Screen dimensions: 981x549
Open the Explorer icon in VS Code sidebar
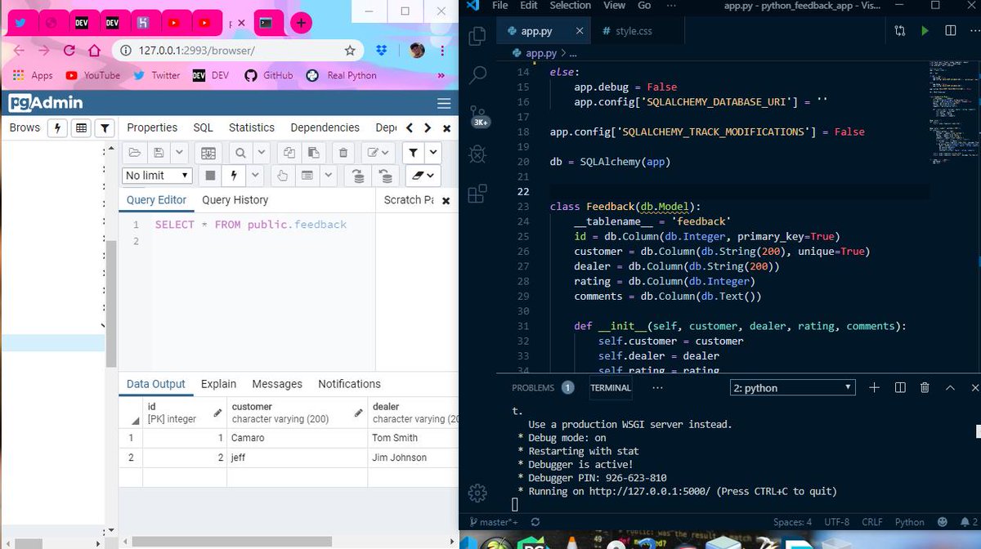[x=477, y=36]
